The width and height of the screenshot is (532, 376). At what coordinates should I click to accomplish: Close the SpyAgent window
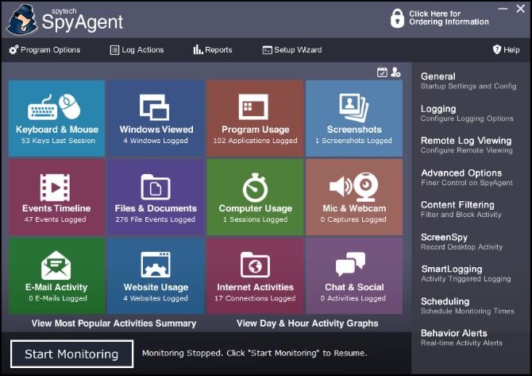[x=520, y=9]
